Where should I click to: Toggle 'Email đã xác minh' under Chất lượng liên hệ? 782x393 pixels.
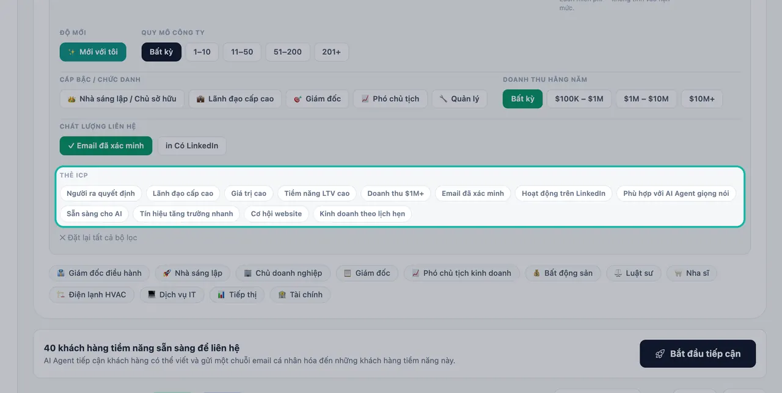pos(106,146)
